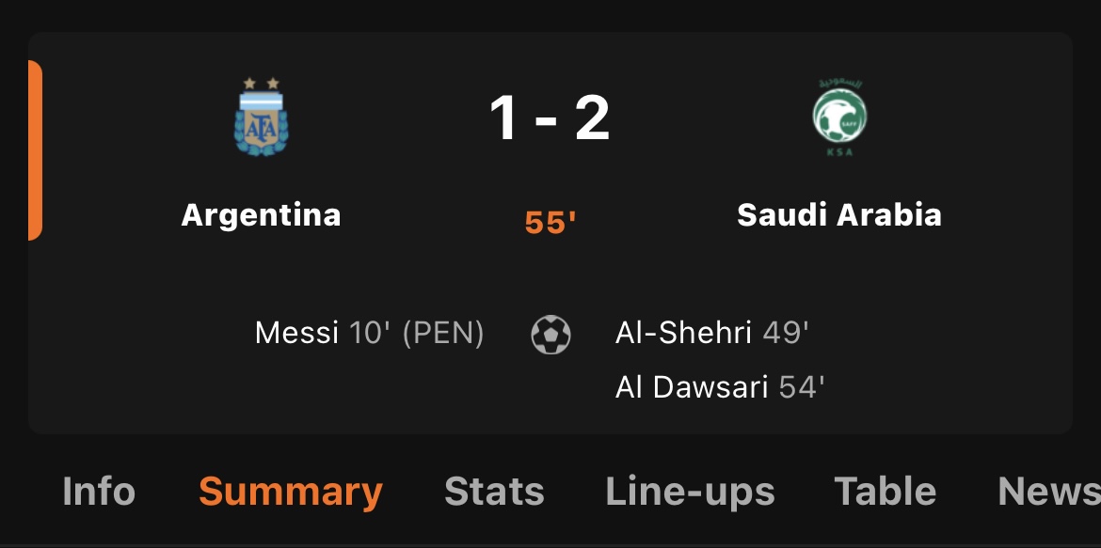Click the Argentina team name
This screenshot has width=1101, height=548.
tap(262, 214)
